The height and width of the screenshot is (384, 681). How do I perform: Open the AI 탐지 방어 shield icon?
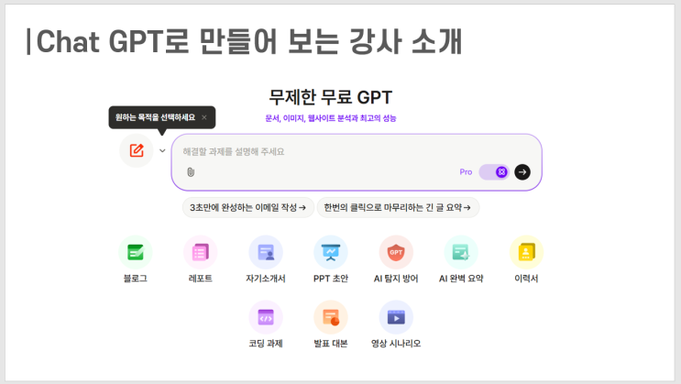tap(396, 252)
